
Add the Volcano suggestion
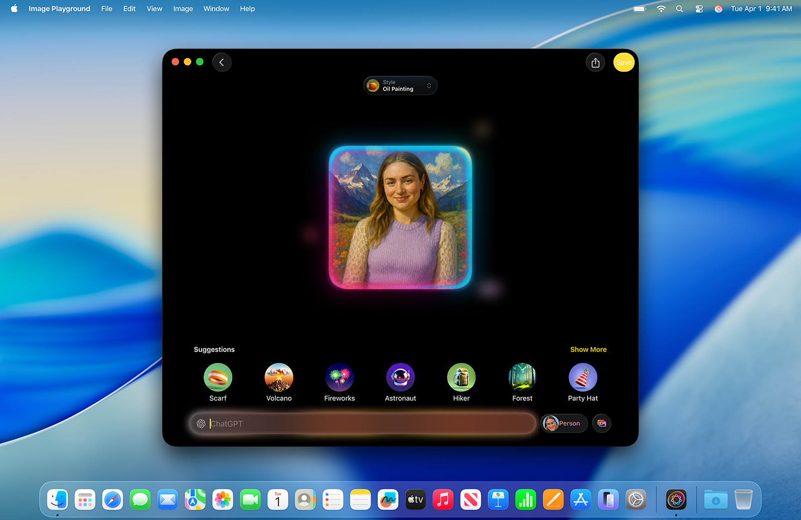click(x=279, y=377)
